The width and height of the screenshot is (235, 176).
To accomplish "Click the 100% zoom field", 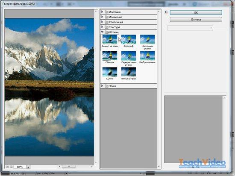I will click(x=20, y=167).
